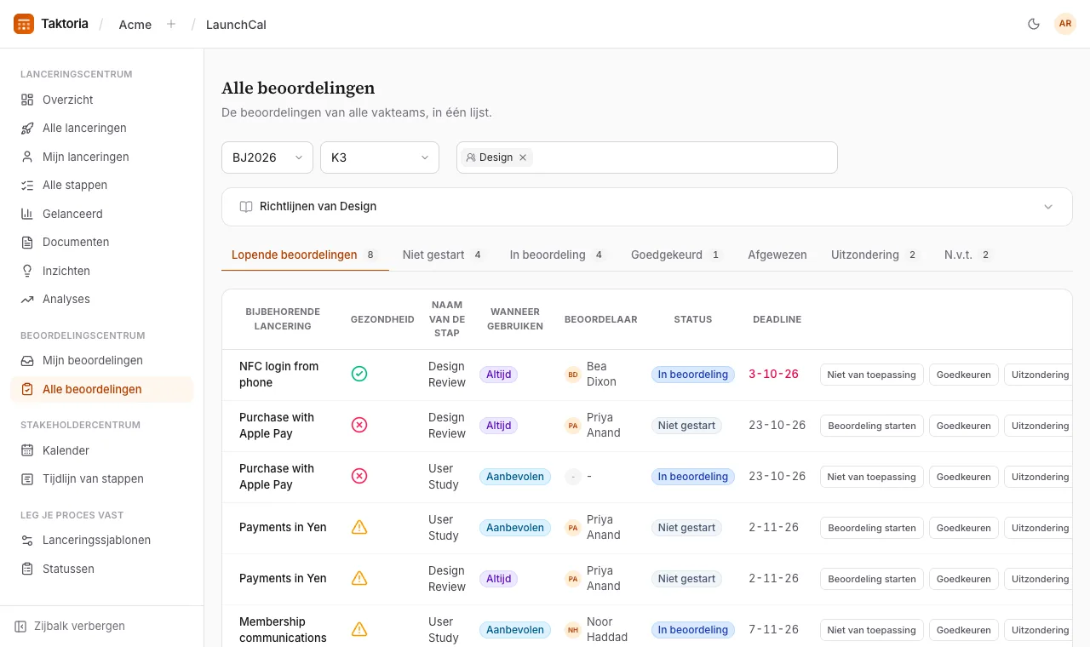Click the green health check for NFC login
The image size is (1090, 647).
tap(359, 374)
